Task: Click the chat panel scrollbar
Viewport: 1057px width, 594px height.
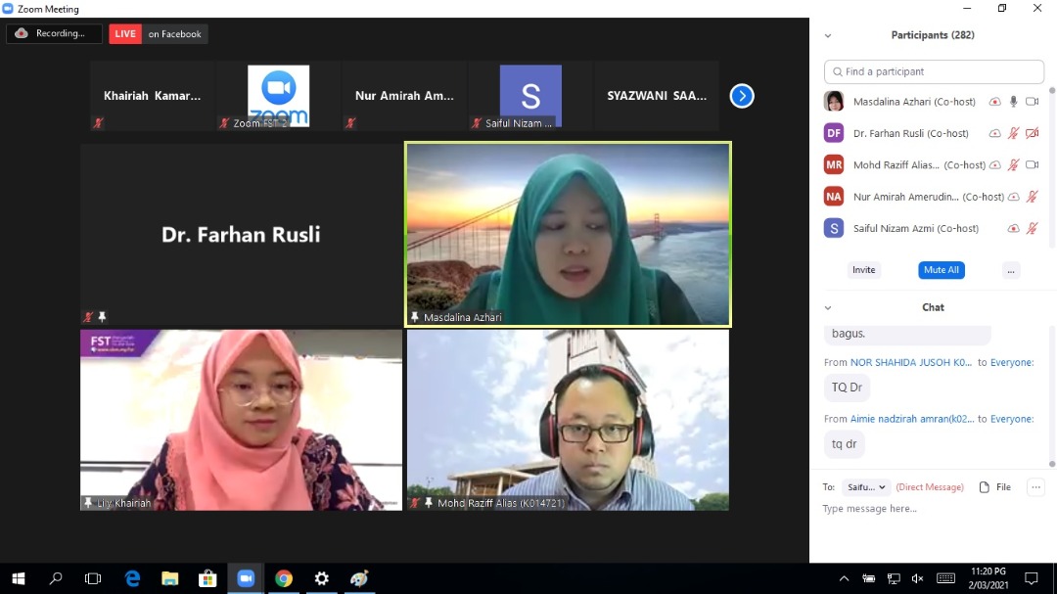Action: [1052, 391]
